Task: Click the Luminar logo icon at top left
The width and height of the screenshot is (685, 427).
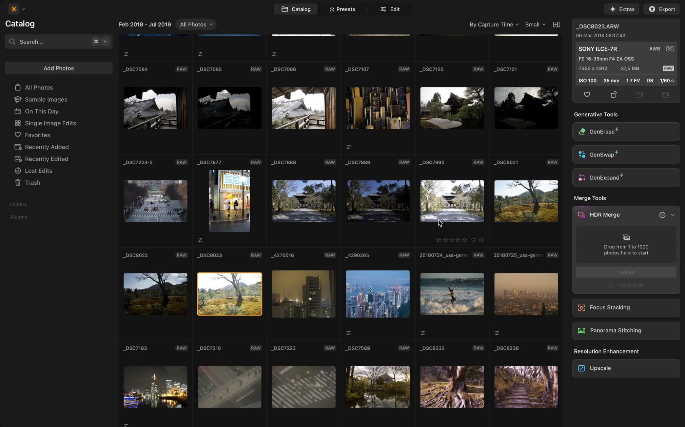Action: (x=14, y=9)
